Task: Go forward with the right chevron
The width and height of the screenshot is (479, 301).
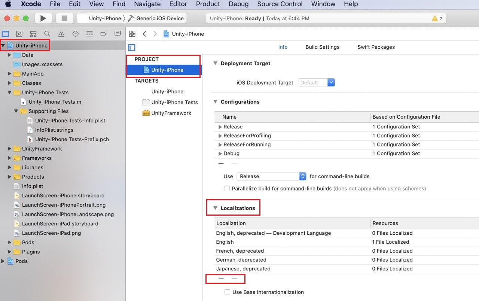Action: (155, 34)
